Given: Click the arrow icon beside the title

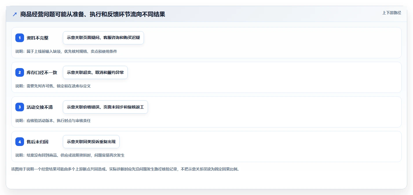Looking at the screenshot, I should (14, 14).
